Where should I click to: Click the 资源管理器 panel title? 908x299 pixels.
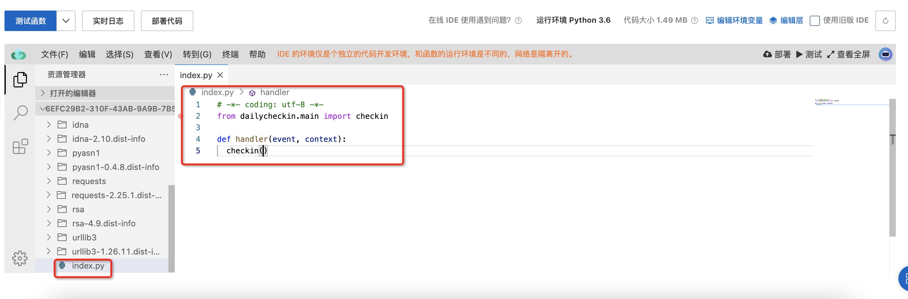pos(67,75)
